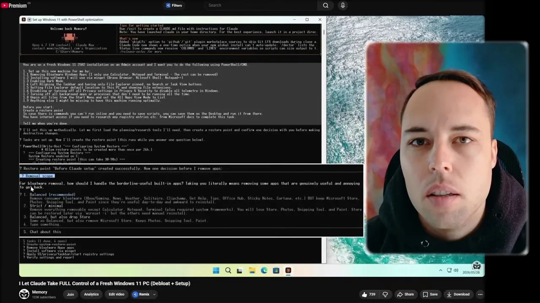Click the 'Install software via winget' task line
Image resolution: width=540 pixels, height=303 pixels.
point(51,251)
